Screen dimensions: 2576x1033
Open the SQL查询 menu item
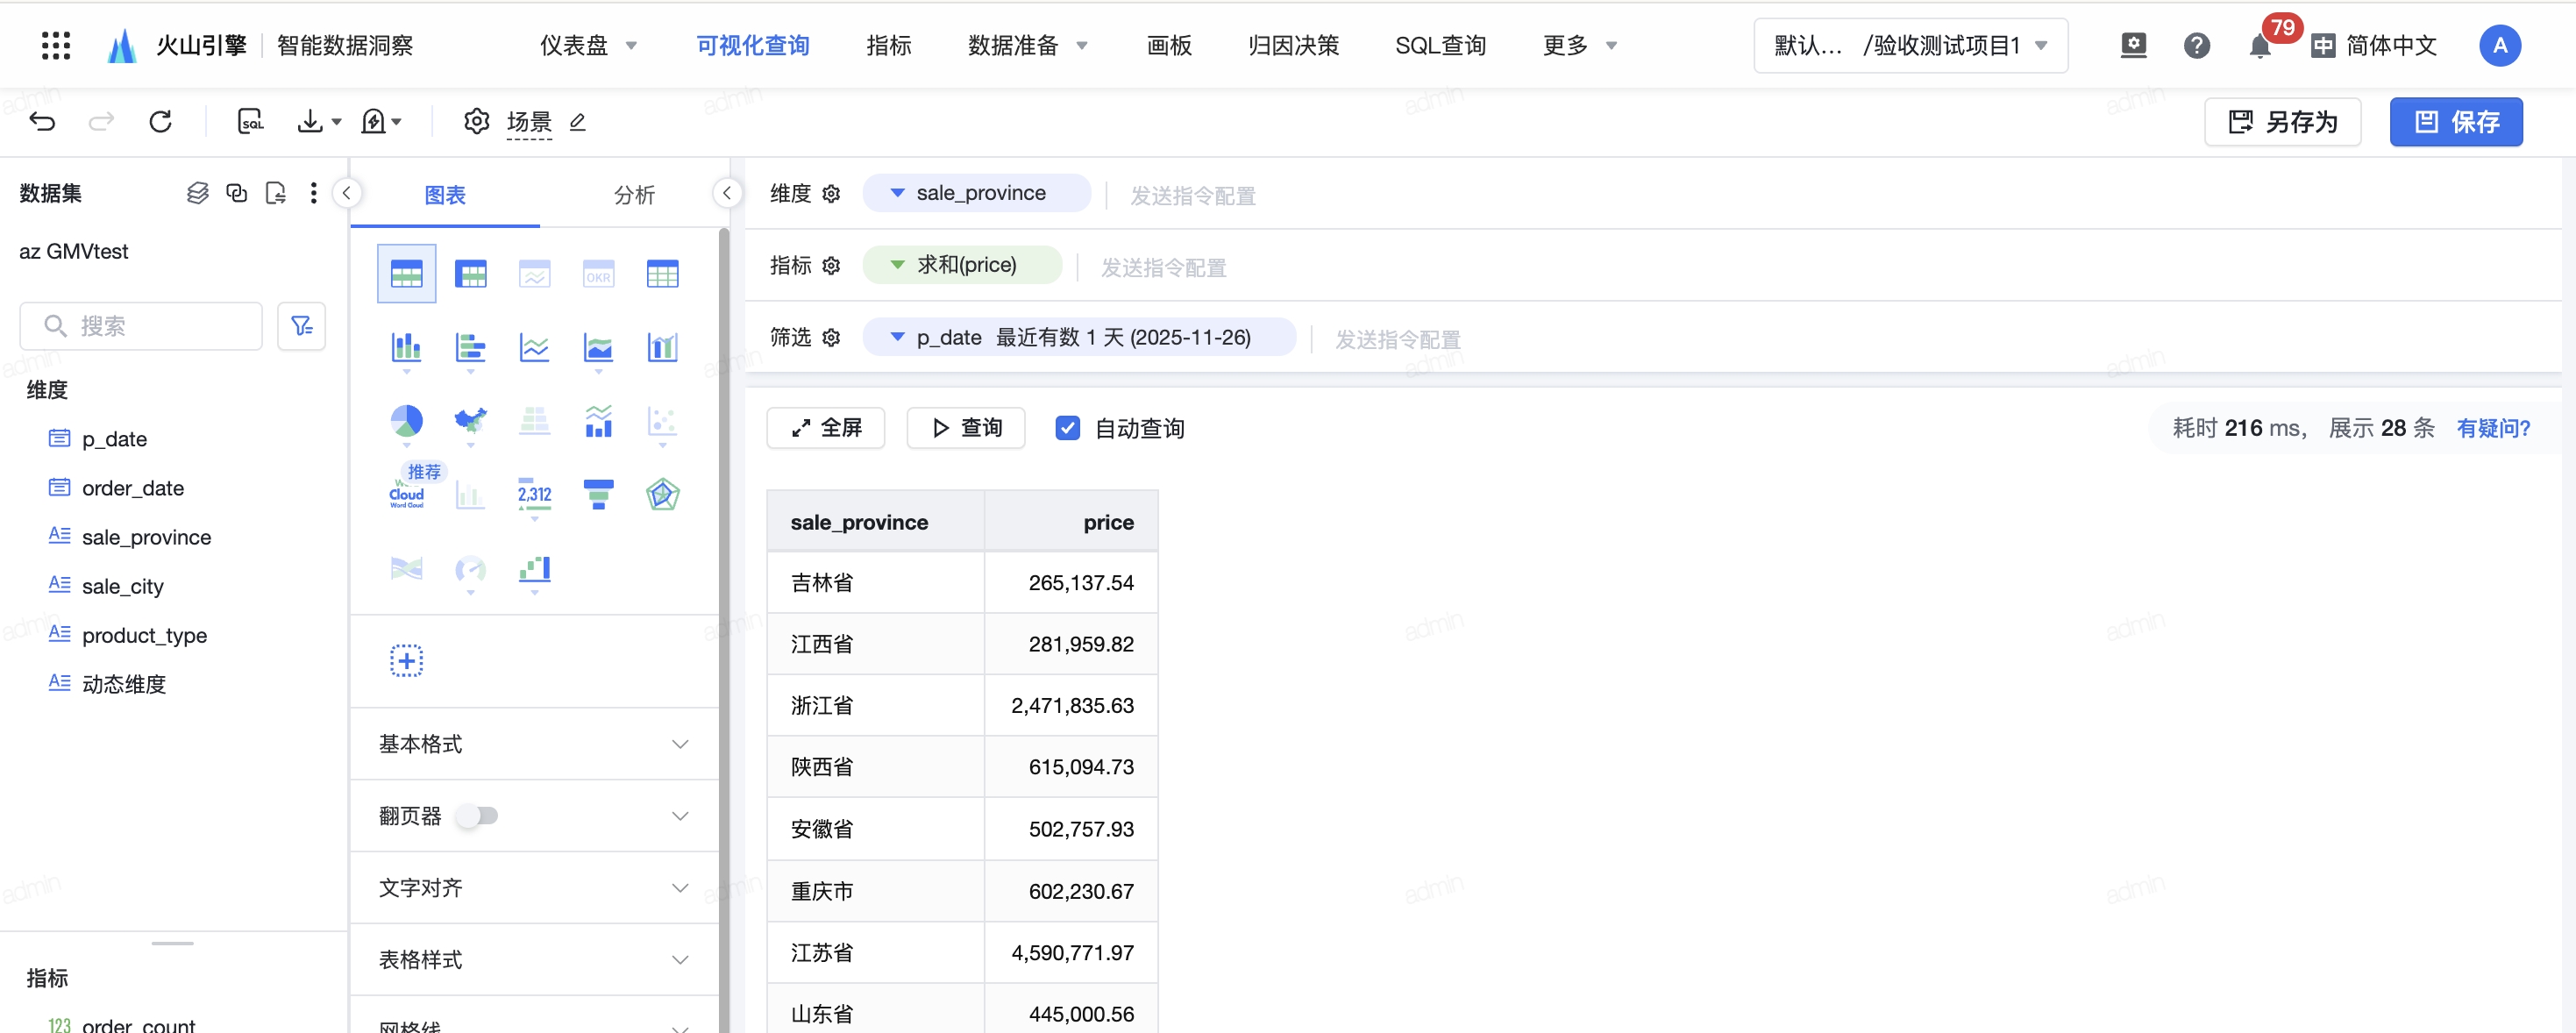pos(1440,46)
